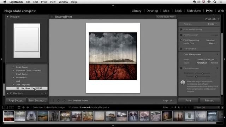This screenshot has height=127, width=226.
Task: Click the rating comparison equals icon
Action: click(x=172, y=107)
